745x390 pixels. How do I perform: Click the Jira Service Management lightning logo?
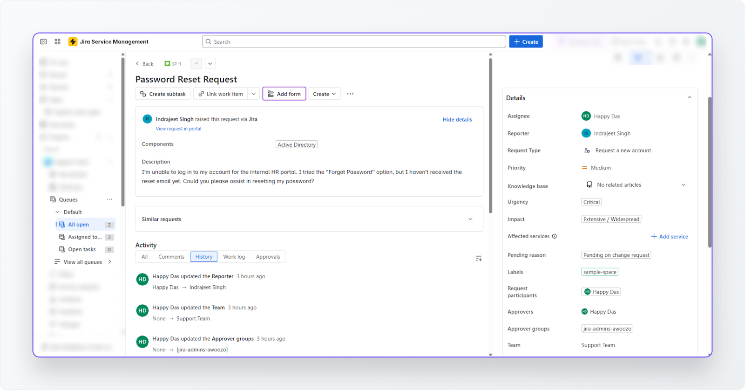pyautogui.click(x=73, y=41)
